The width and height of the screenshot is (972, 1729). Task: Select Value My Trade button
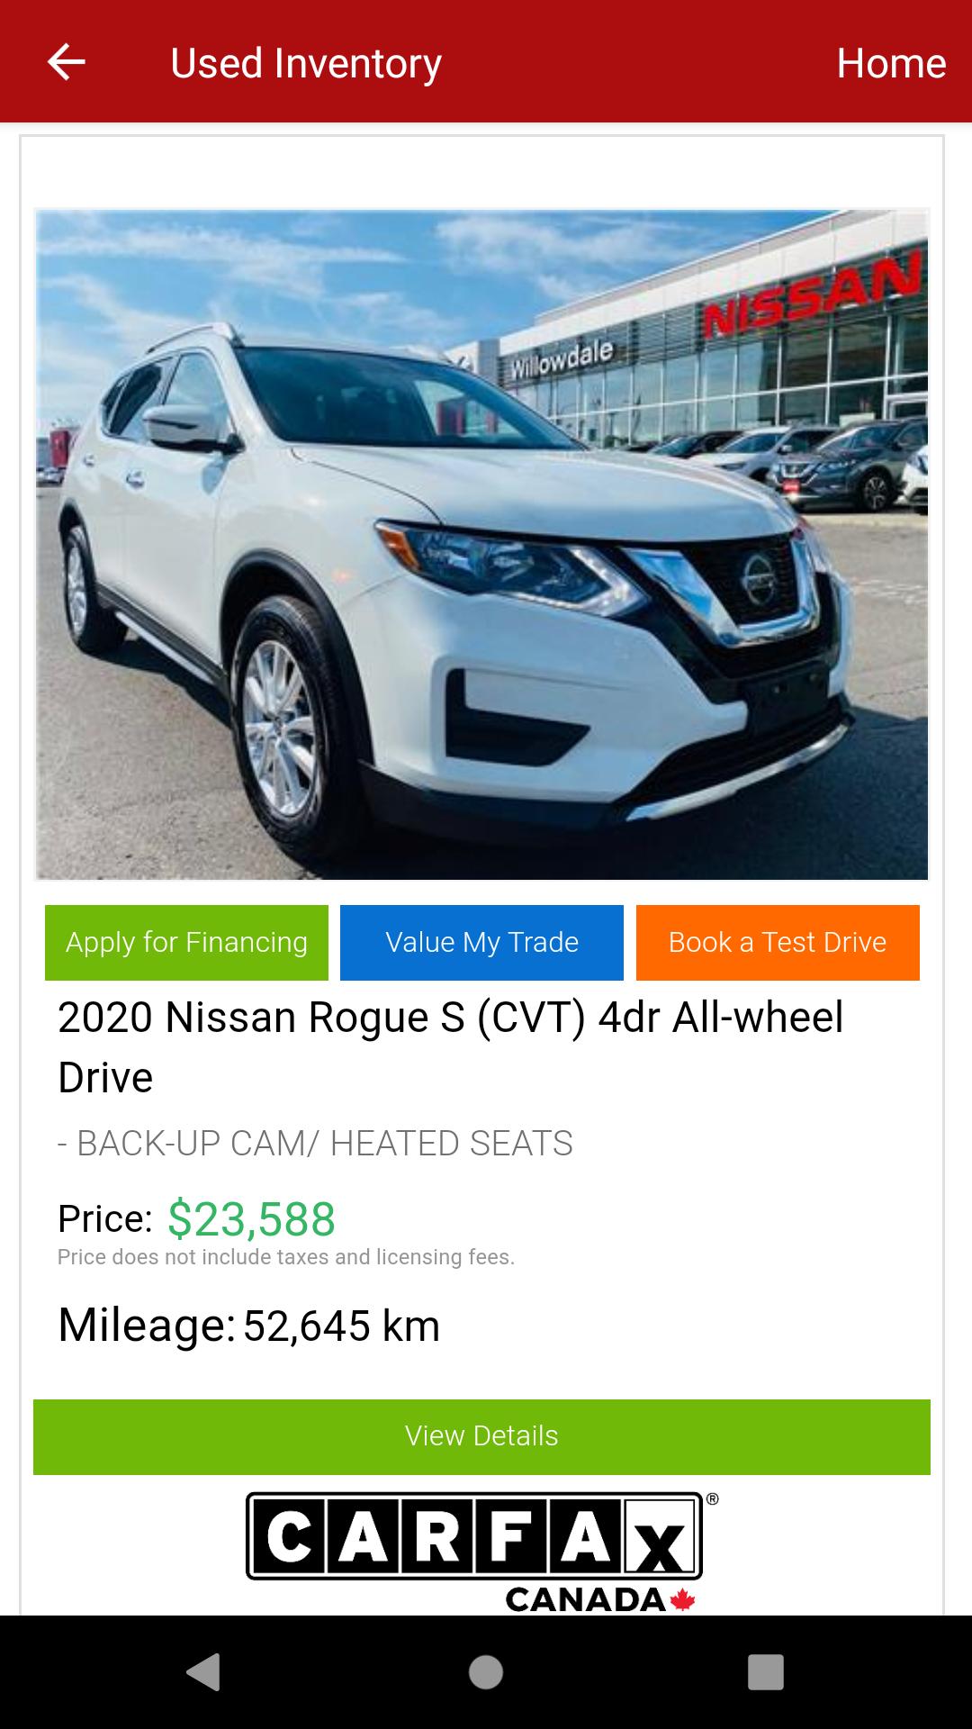pyautogui.click(x=481, y=942)
